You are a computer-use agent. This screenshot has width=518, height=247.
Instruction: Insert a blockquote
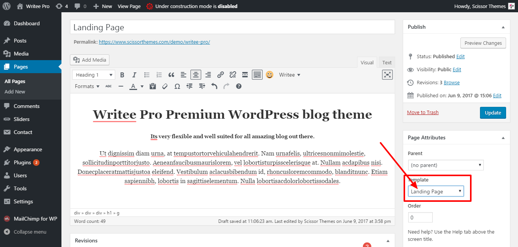pyautogui.click(x=171, y=75)
